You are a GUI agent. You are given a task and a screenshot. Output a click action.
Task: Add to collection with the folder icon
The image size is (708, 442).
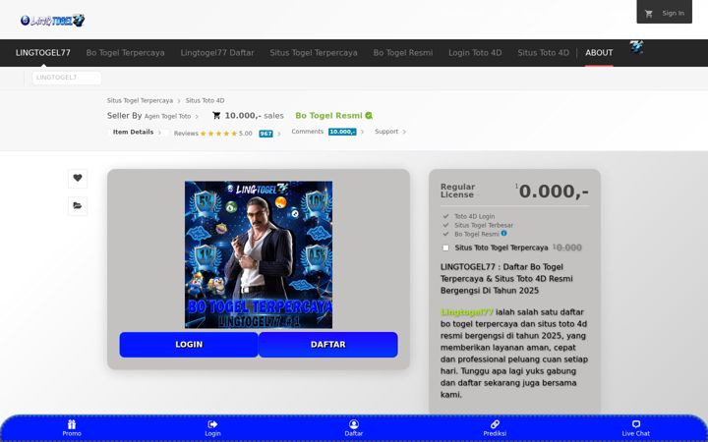[x=78, y=205]
